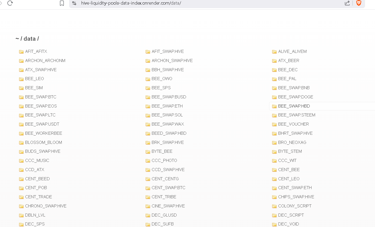Click folder icon beside BEE_SWAP.HBD

point(274,106)
